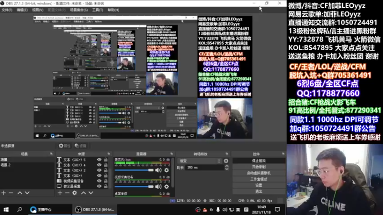Move scene down in 场景 list

(x=27, y=193)
